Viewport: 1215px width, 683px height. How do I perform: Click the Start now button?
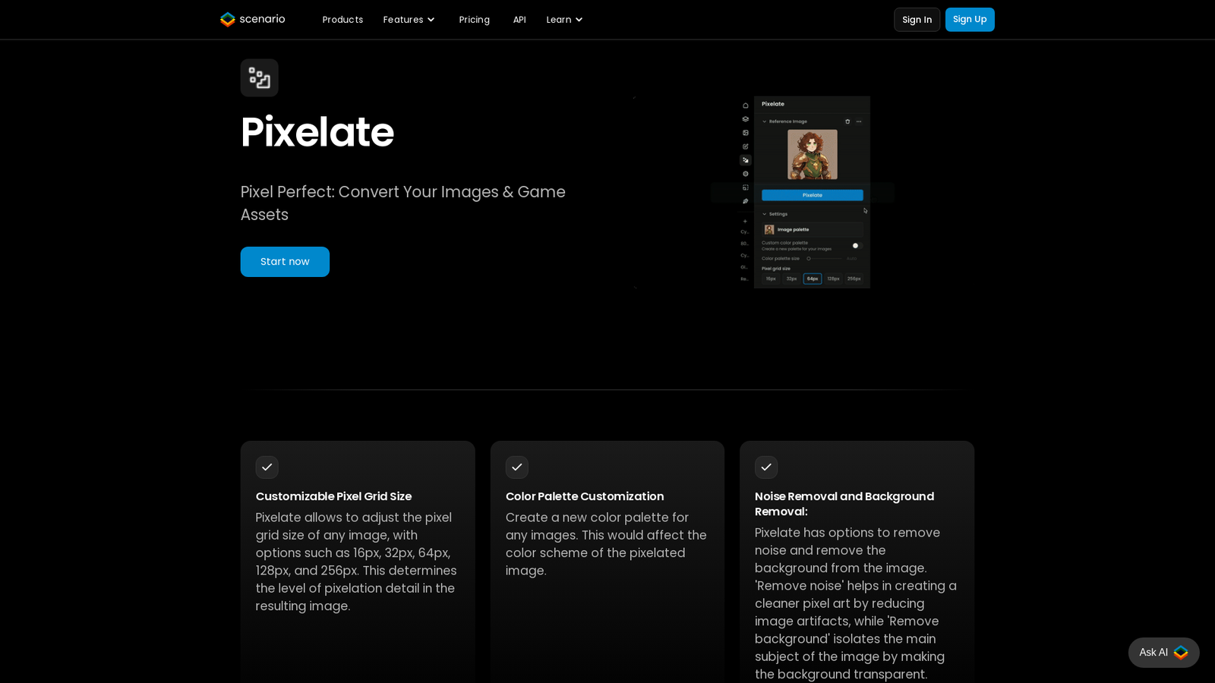pos(285,262)
